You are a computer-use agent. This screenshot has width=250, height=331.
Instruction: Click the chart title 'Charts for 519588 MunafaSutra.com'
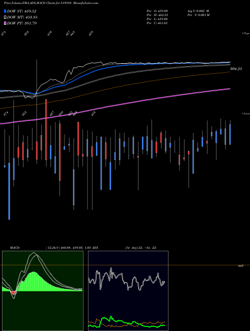point(72,3)
